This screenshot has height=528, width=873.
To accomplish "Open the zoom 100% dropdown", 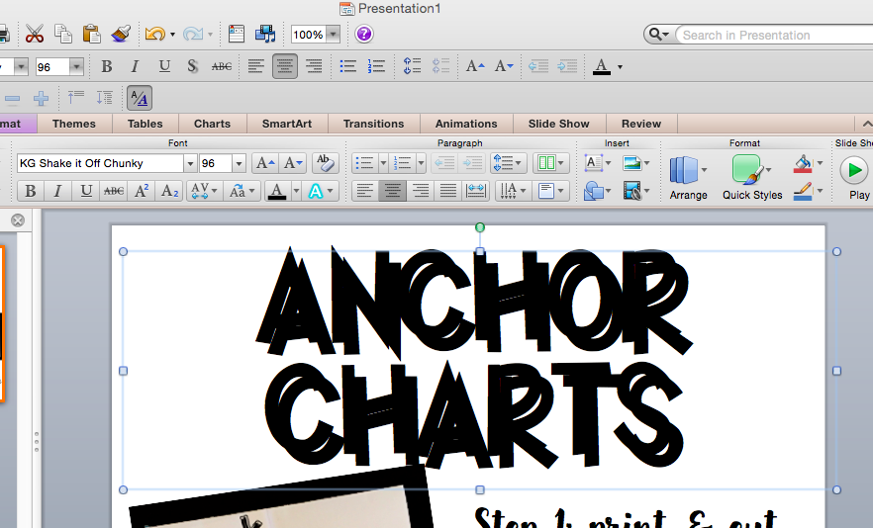I will point(333,35).
